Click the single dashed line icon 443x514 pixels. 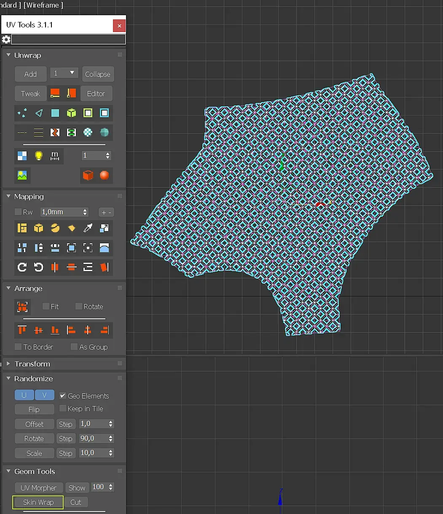pos(22,132)
